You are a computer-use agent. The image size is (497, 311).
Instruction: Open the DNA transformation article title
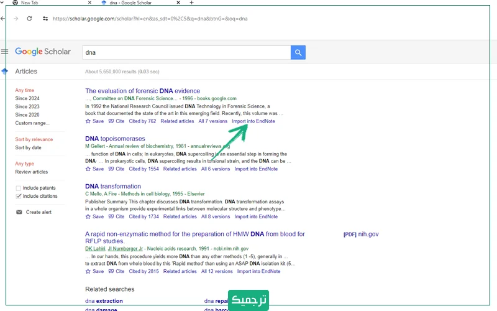(x=113, y=186)
